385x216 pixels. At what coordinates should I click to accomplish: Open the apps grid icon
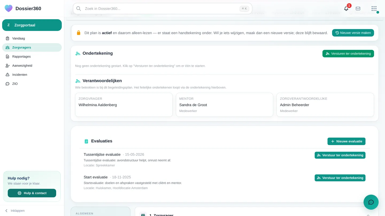374,9
